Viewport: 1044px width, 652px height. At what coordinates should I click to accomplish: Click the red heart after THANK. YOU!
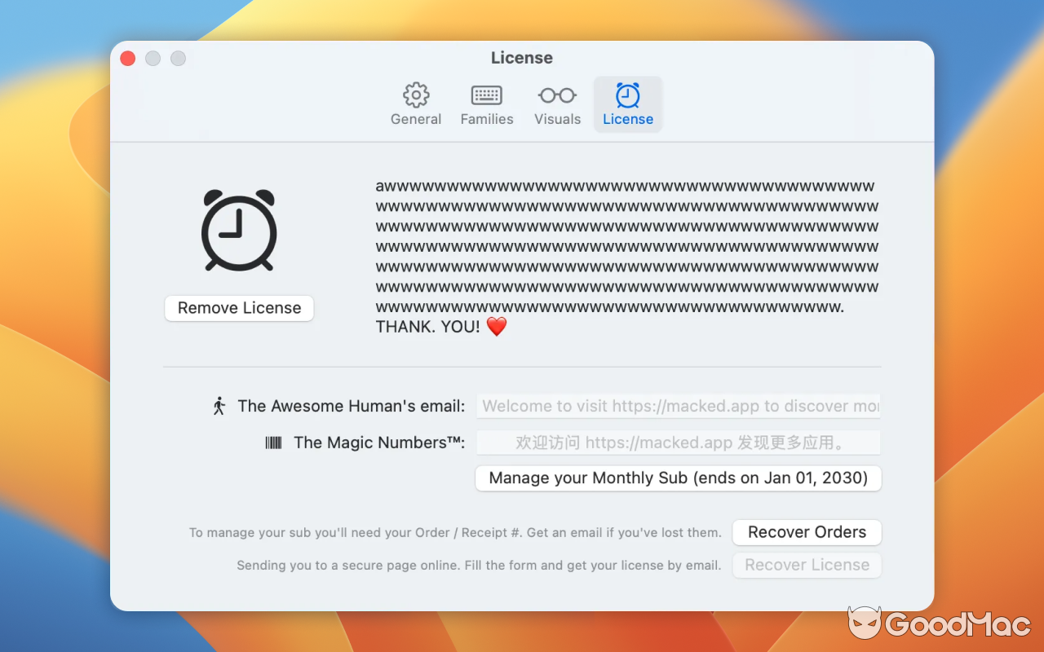tap(497, 327)
